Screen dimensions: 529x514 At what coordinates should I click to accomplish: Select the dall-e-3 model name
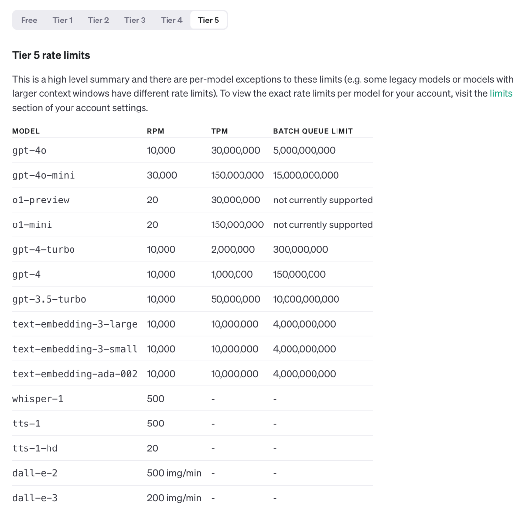pos(35,498)
